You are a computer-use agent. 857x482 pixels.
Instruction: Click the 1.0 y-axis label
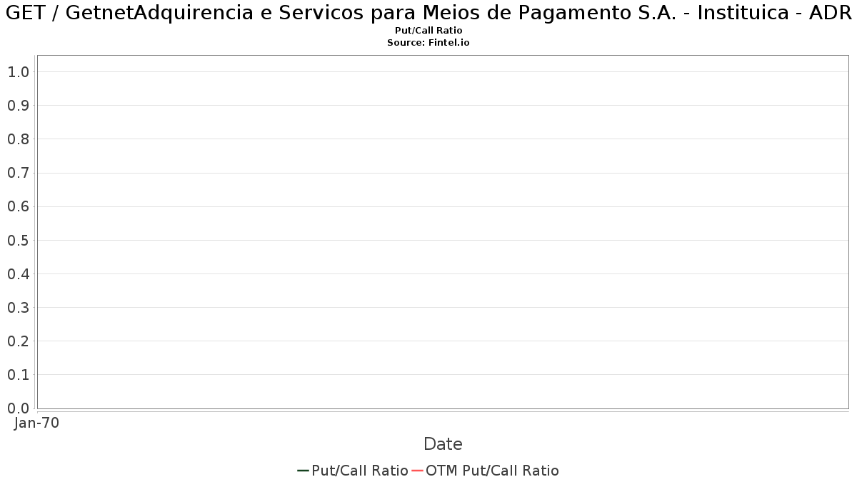click(18, 72)
